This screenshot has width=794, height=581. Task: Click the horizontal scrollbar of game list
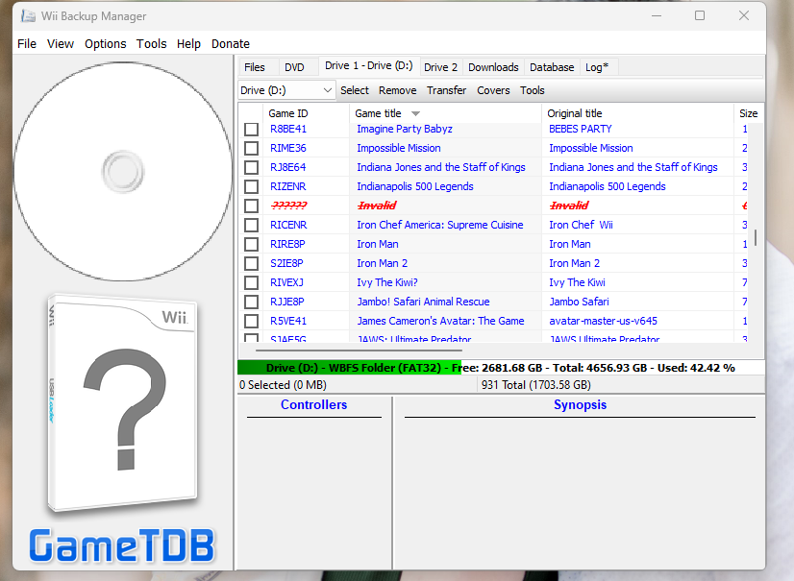tap(359, 350)
